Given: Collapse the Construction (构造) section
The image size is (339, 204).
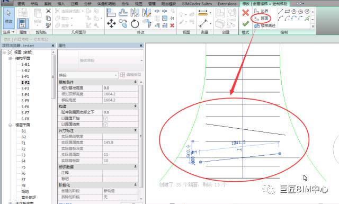Looking at the screenshot, I should 136,106.
